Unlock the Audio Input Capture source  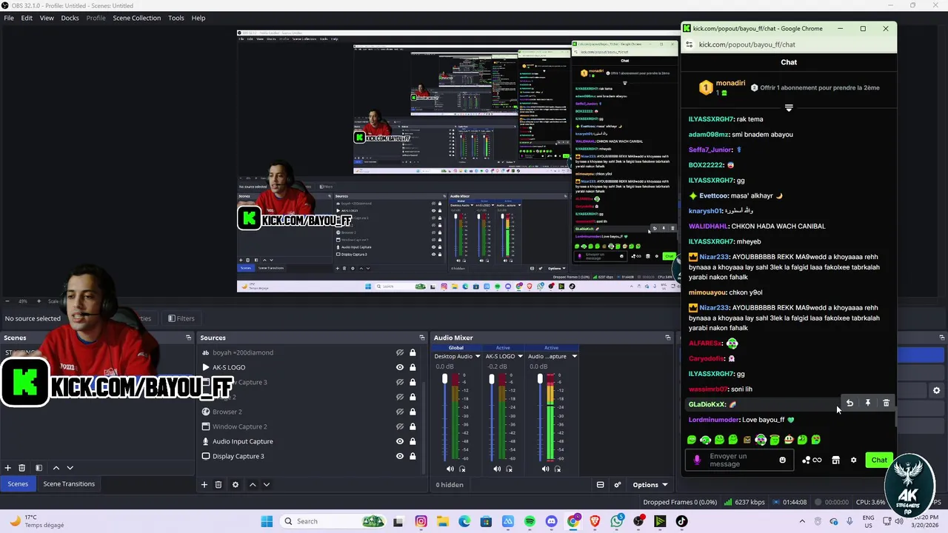pos(413,441)
